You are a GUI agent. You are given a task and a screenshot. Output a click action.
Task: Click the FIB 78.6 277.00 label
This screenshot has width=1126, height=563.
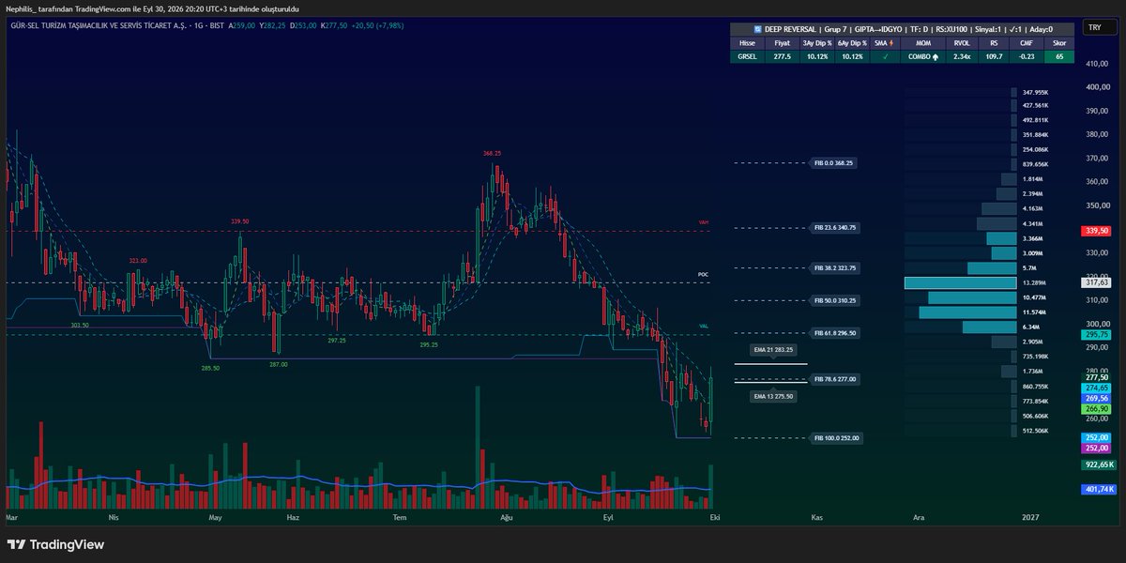(x=834, y=379)
